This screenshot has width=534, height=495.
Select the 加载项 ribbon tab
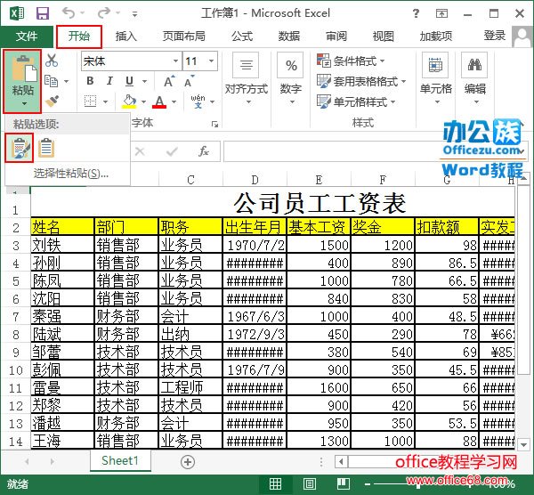(x=436, y=37)
